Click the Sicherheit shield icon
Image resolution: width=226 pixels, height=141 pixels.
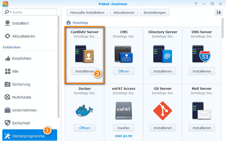coord(7,123)
